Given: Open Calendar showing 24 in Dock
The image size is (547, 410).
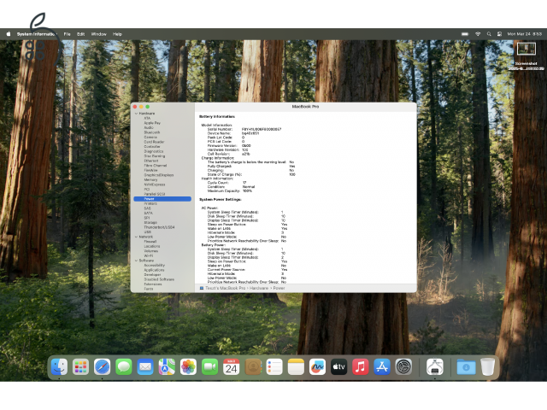Looking at the screenshot, I should coord(232,366).
